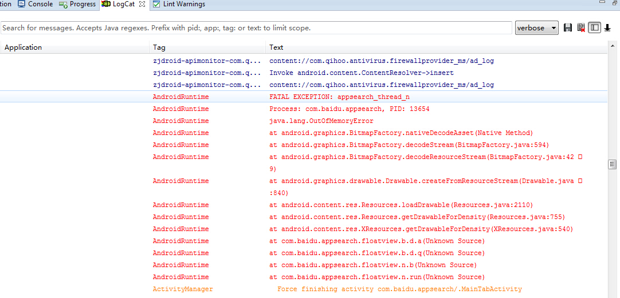This screenshot has width=620, height=298.
Task: Select the Drawable.createFromResourceStream row
Action: [x=304, y=187]
